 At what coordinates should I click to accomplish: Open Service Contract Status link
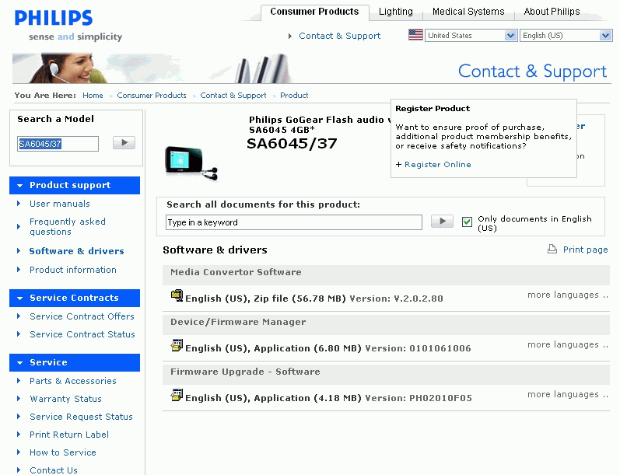point(82,334)
